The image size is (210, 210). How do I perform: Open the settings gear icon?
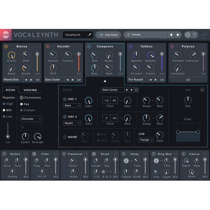188,35
